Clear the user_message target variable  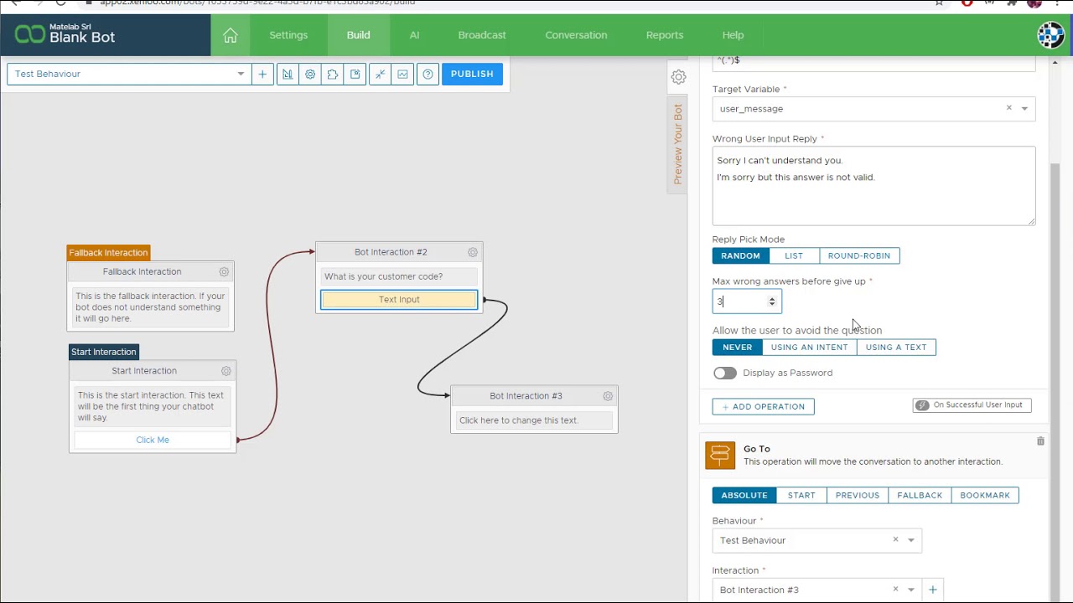click(1008, 108)
